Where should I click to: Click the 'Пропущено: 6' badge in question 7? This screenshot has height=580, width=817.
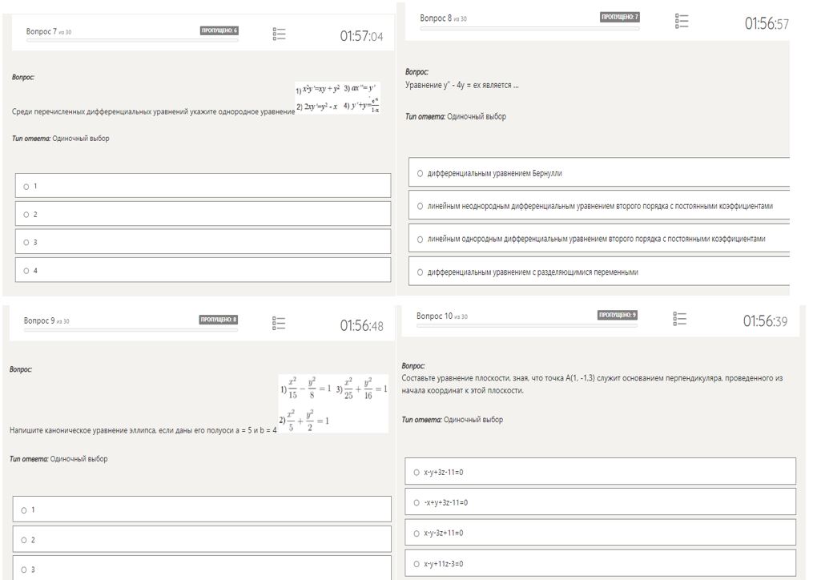(219, 30)
